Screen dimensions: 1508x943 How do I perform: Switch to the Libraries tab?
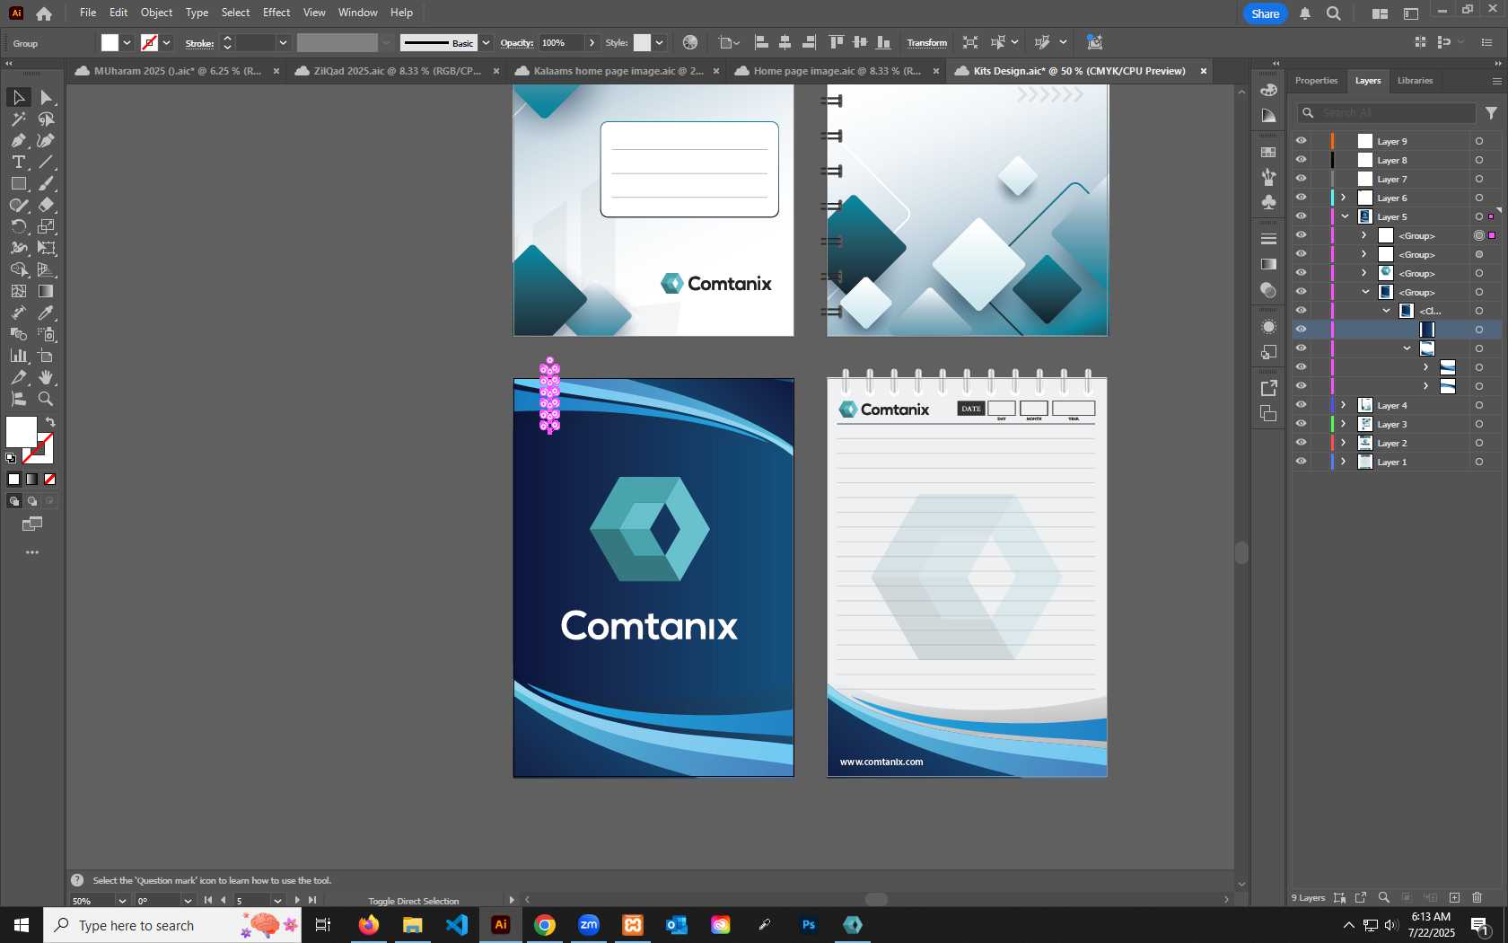click(x=1415, y=81)
